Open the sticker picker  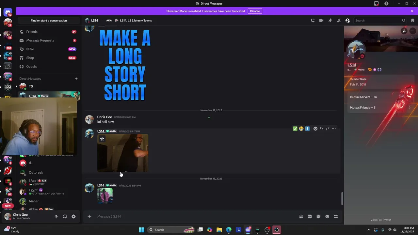tap(318, 216)
